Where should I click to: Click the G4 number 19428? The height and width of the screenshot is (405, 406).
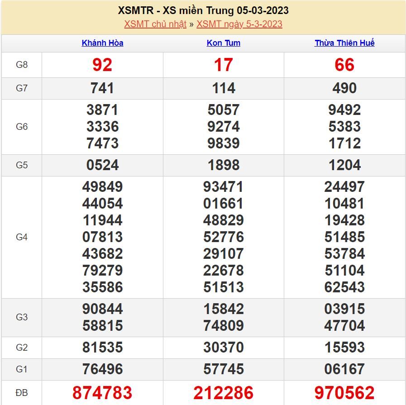(344, 220)
